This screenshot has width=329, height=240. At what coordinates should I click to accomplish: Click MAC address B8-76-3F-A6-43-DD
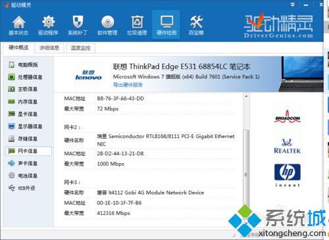pos(120,99)
